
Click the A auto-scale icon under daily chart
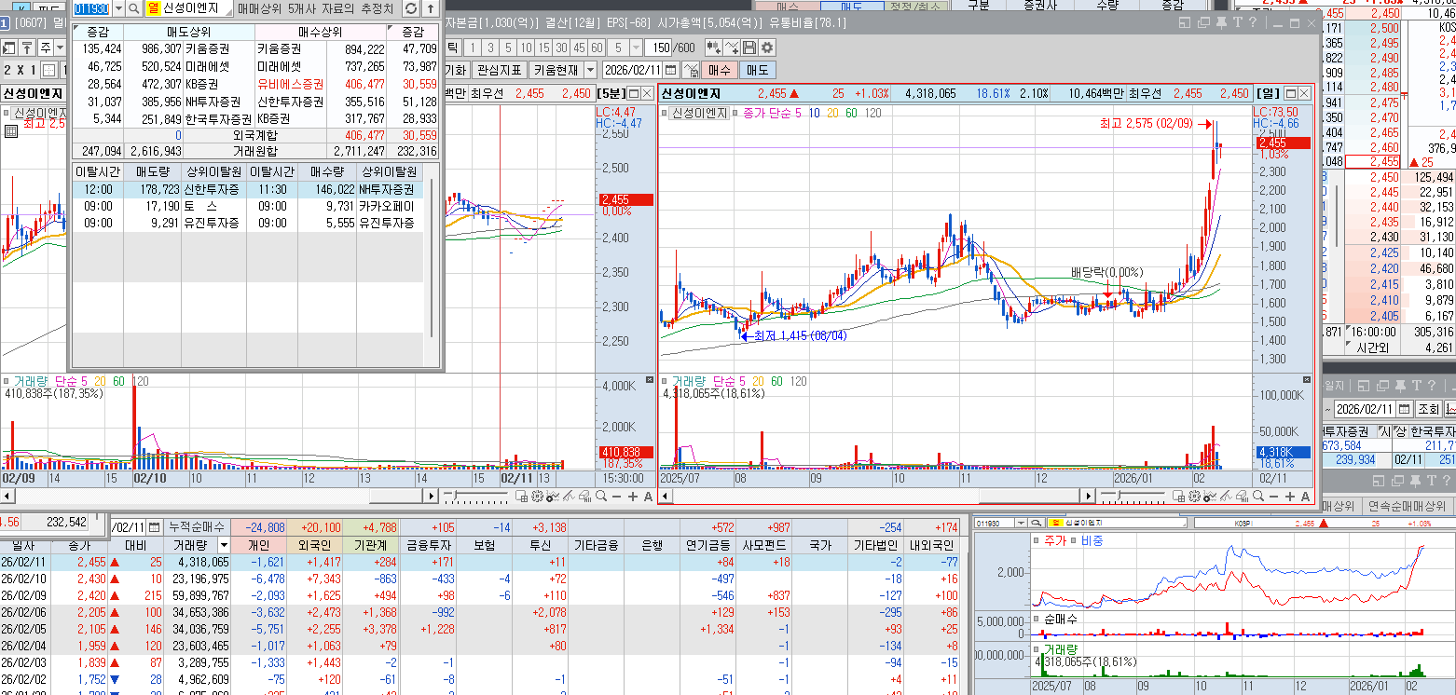[x=1303, y=497]
